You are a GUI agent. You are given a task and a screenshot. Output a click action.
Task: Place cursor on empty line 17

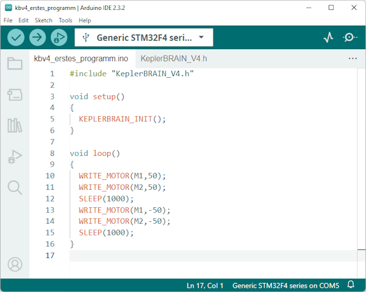pyautogui.click(x=213, y=256)
